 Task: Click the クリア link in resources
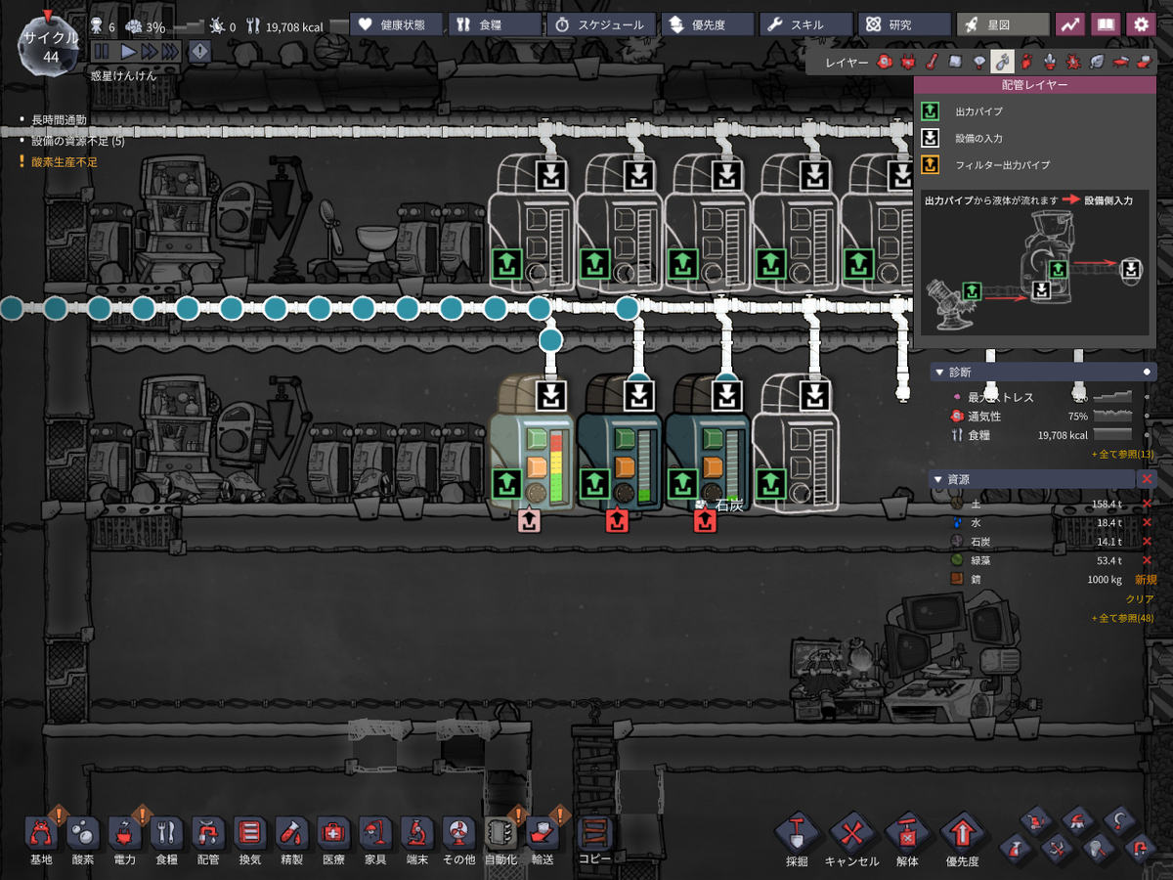[x=1140, y=599]
